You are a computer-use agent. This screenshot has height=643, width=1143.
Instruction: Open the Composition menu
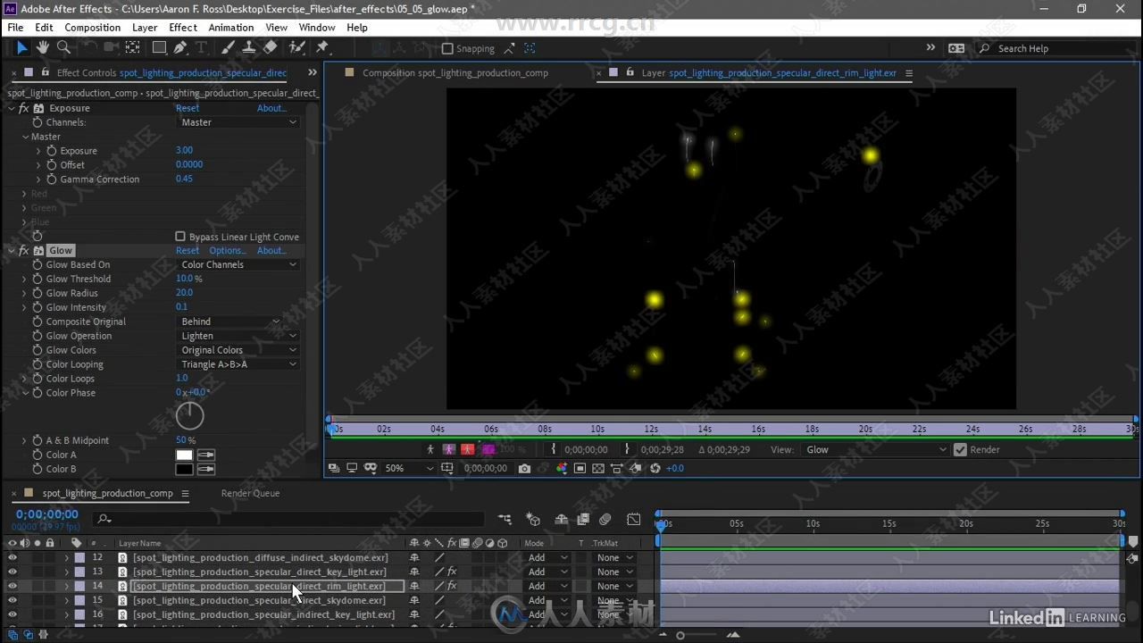coord(92,28)
